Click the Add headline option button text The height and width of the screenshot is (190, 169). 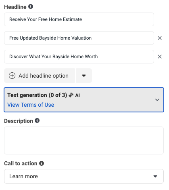(x=44, y=76)
